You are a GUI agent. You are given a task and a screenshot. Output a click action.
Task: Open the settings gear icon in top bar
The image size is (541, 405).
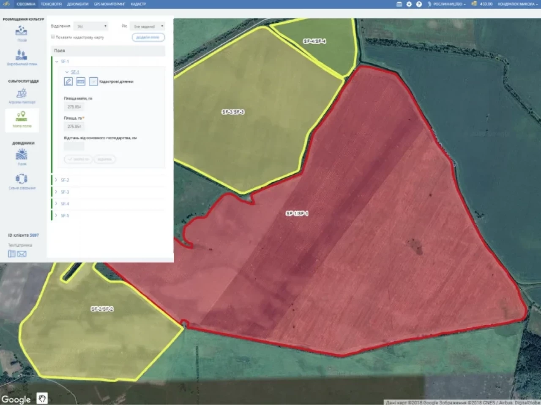(409, 4)
